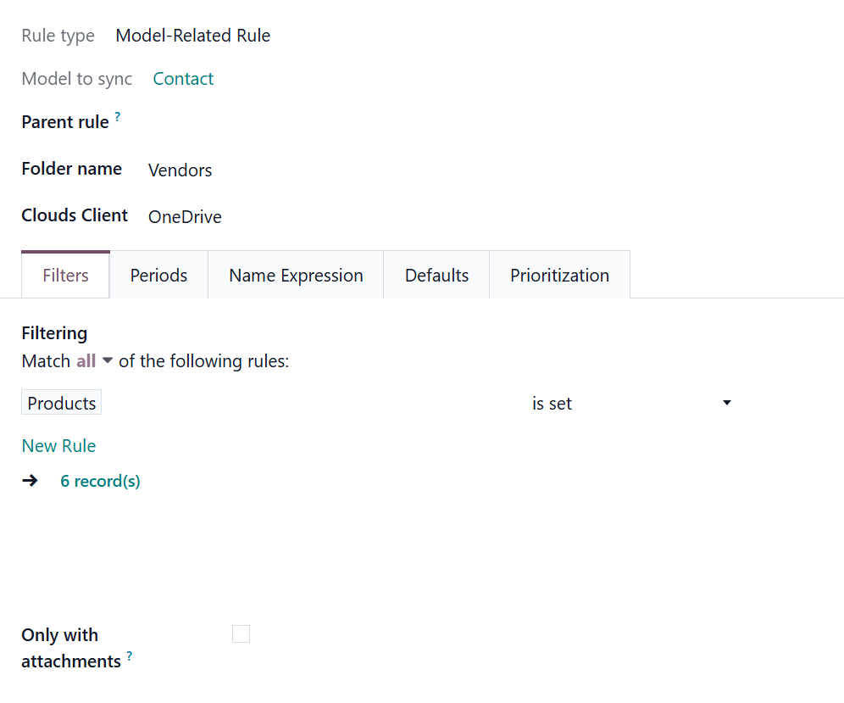
Task: Go to the Defaults tab
Action: click(x=436, y=276)
